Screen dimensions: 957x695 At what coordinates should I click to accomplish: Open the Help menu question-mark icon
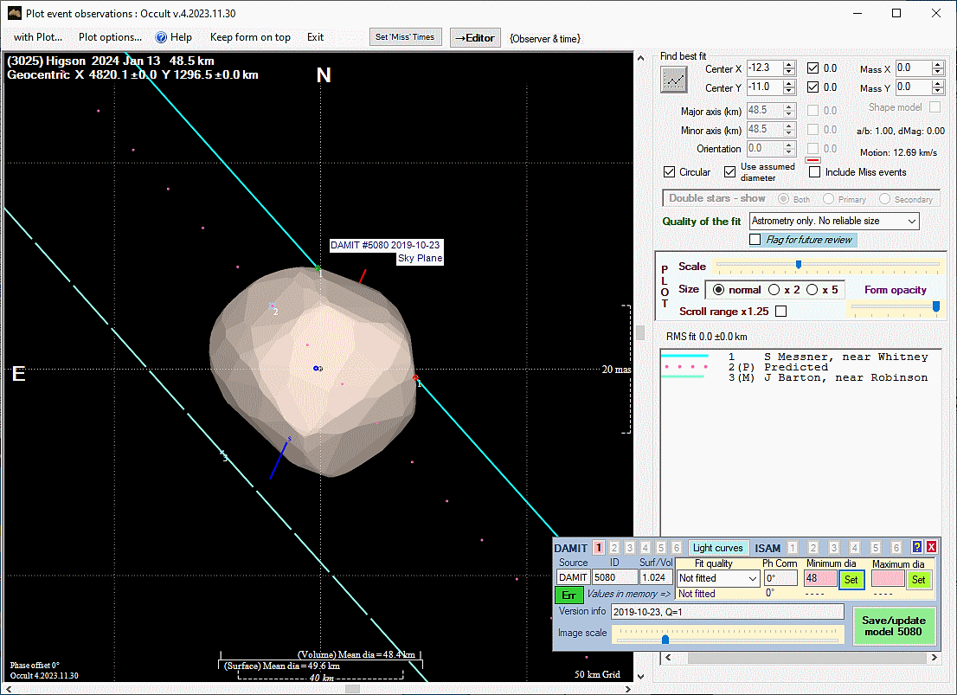[161, 37]
